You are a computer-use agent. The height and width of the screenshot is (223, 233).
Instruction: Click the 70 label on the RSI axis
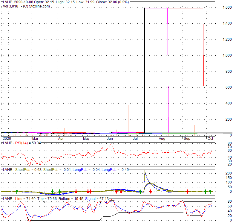[x=230, y=147]
